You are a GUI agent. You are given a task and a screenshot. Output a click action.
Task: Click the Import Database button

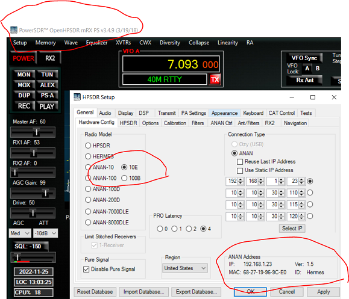coord(144,292)
